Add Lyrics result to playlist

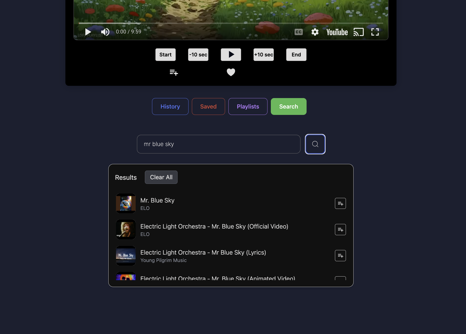(x=340, y=256)
